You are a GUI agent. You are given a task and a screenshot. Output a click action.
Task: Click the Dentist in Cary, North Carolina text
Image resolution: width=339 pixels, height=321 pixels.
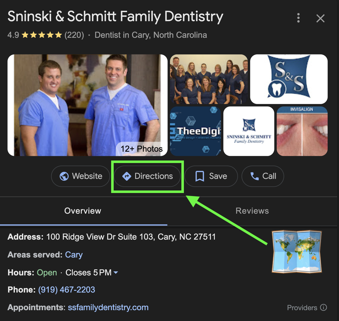point(151,35)
